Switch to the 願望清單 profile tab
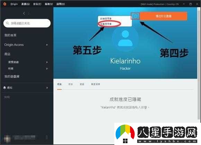Screen dimensions: 201x145 click(96, 84)
